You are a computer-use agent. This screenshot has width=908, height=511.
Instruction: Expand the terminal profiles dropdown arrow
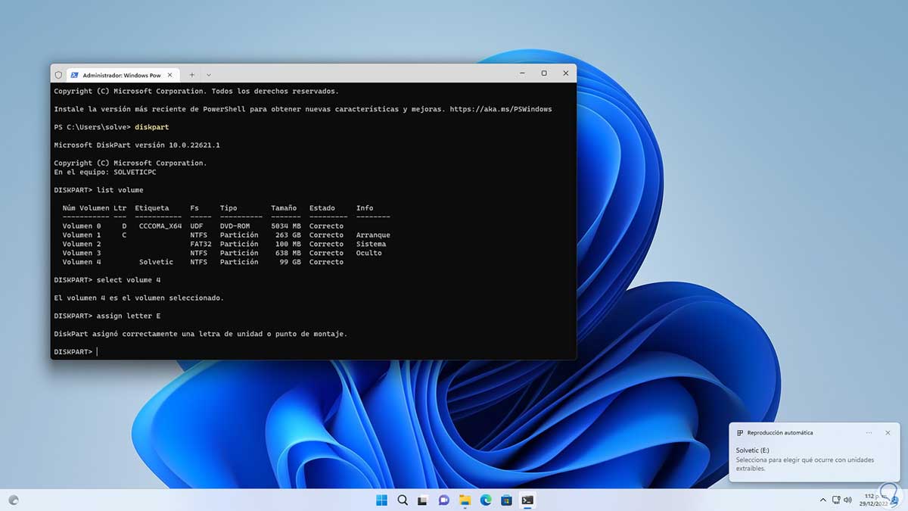point(209,74)
